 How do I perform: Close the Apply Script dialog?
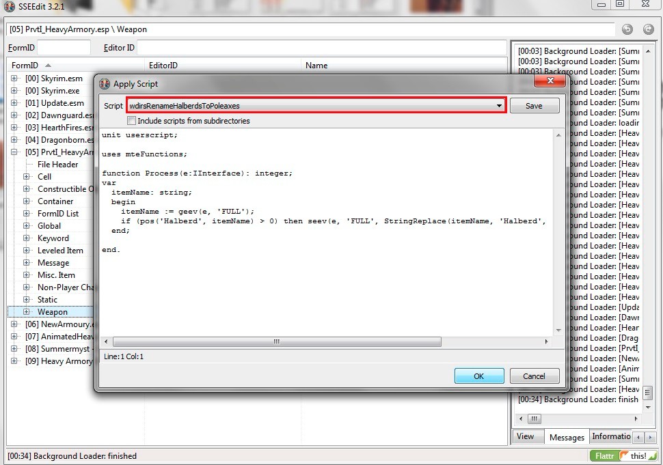tap(549, 82)
